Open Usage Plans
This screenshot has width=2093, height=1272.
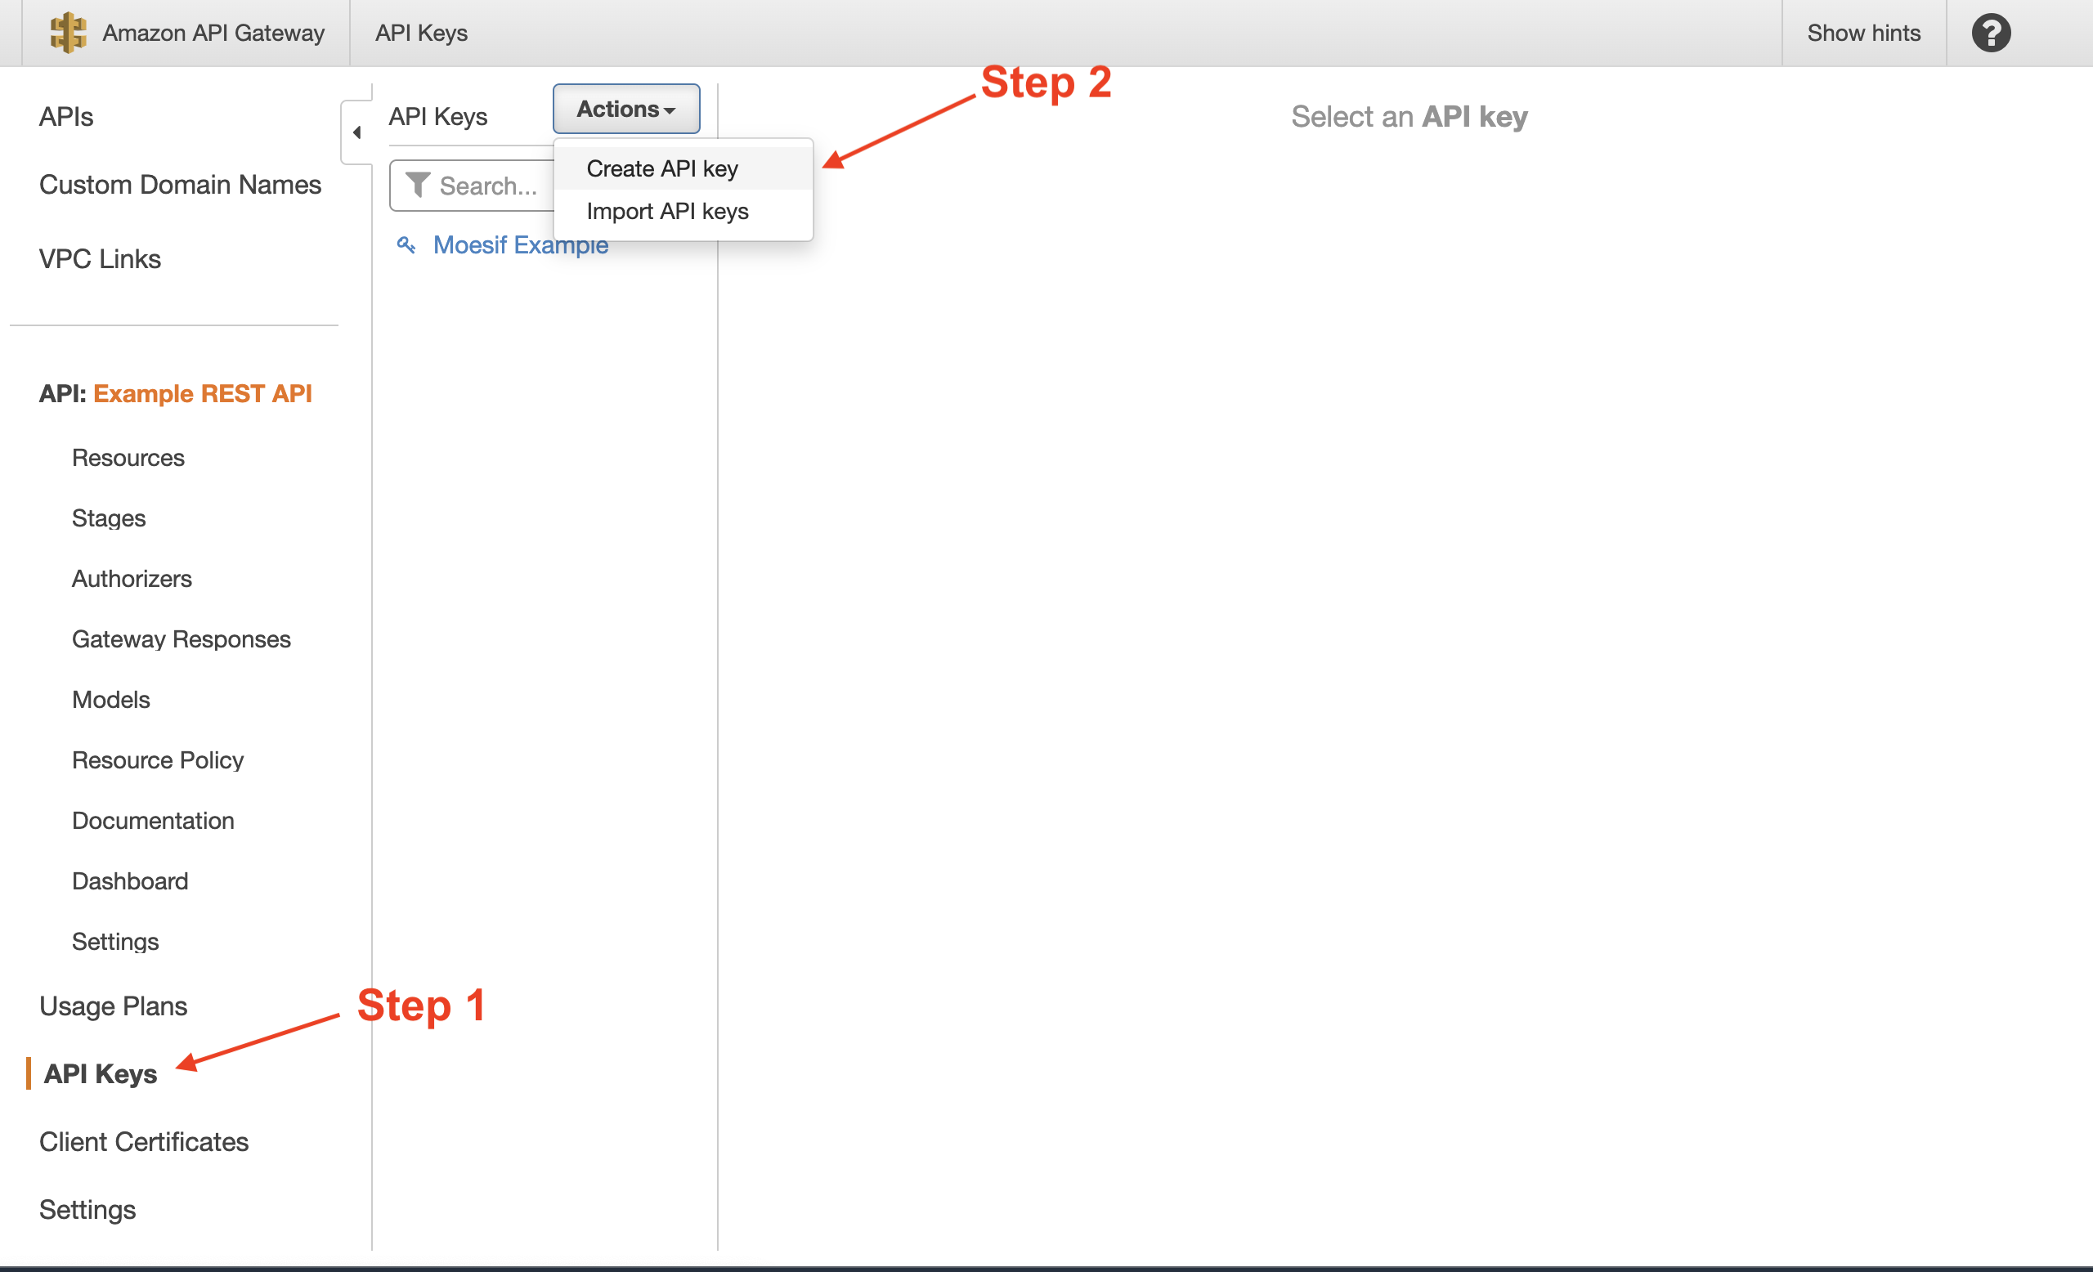click(113, 1006)
